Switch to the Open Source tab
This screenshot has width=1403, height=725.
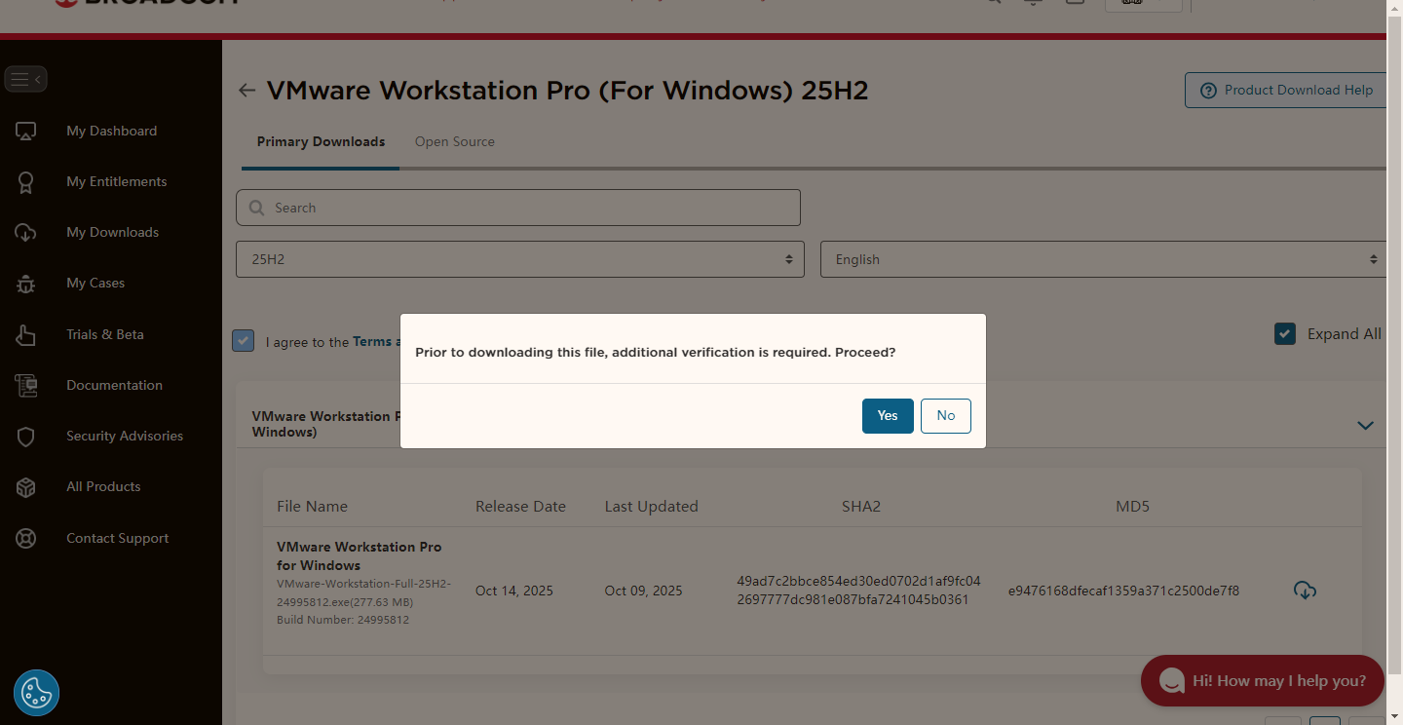455,141
